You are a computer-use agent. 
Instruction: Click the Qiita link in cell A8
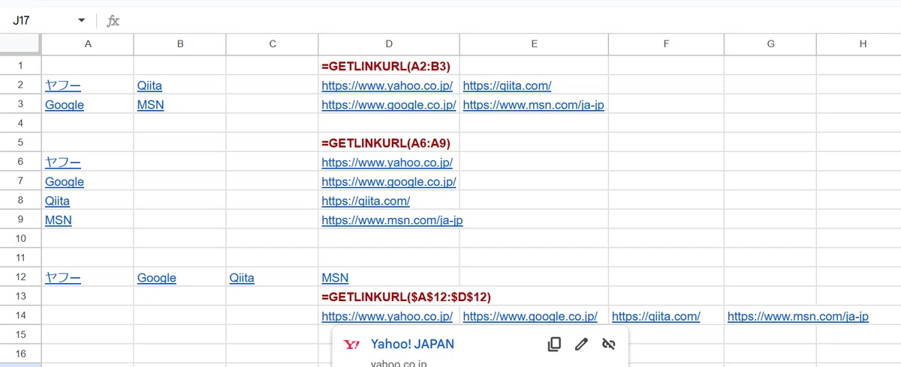(x=57, y=201)
